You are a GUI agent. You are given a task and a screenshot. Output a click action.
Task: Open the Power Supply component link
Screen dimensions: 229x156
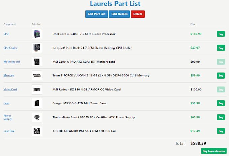pyautogui.click(x=8, y=117)
